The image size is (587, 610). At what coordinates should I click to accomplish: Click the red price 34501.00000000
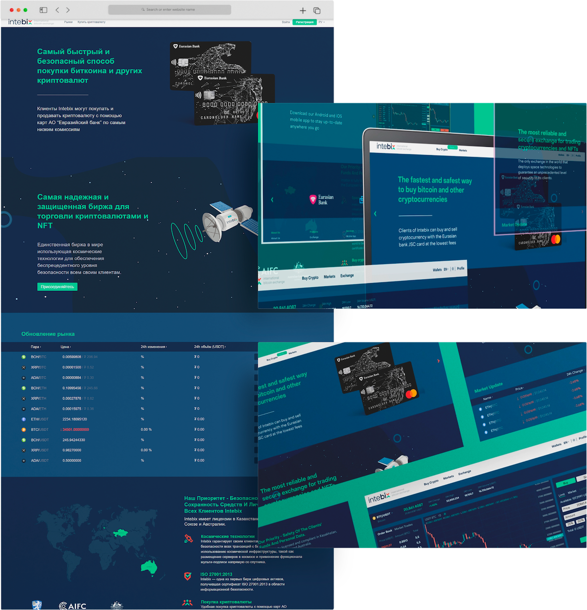76,429
